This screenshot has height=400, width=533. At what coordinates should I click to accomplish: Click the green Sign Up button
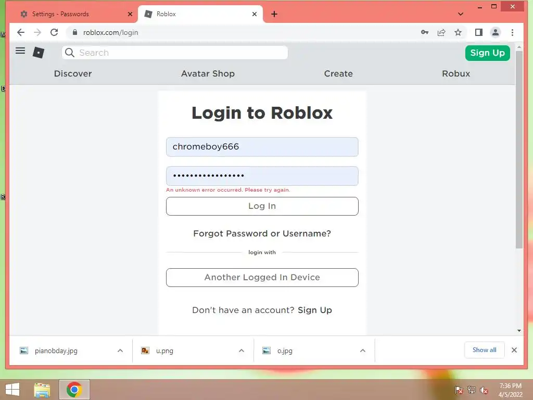click(x=487, y=53)
